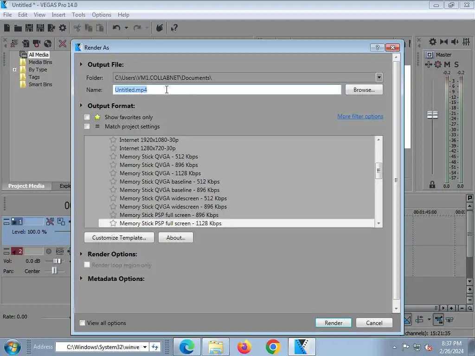Click the Capture Video camera icon
The width and height of the screenshot is (475, 356).
pos(37,44)
